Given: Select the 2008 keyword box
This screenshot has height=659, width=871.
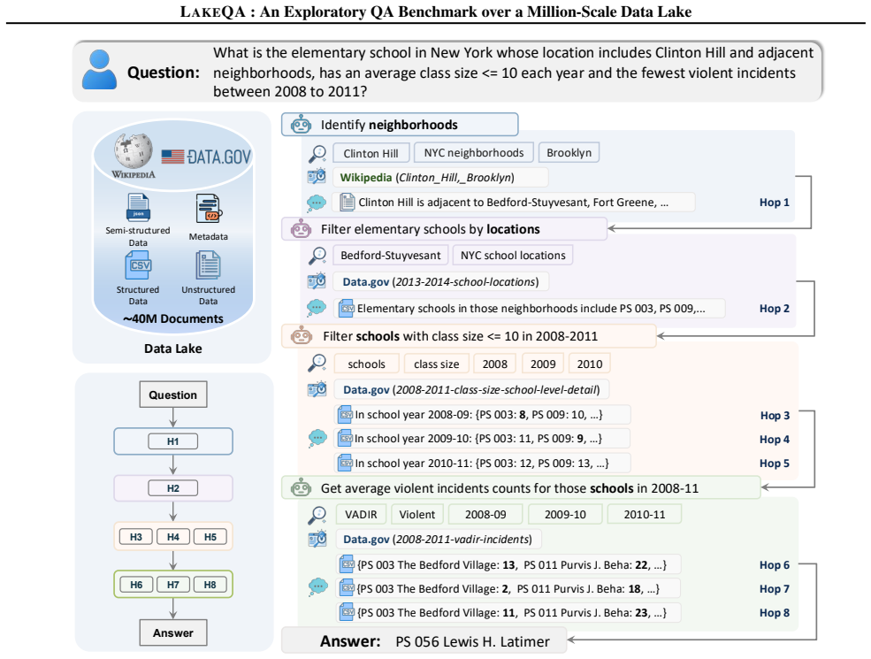Looking at the screenshot, I should point(494,364).
